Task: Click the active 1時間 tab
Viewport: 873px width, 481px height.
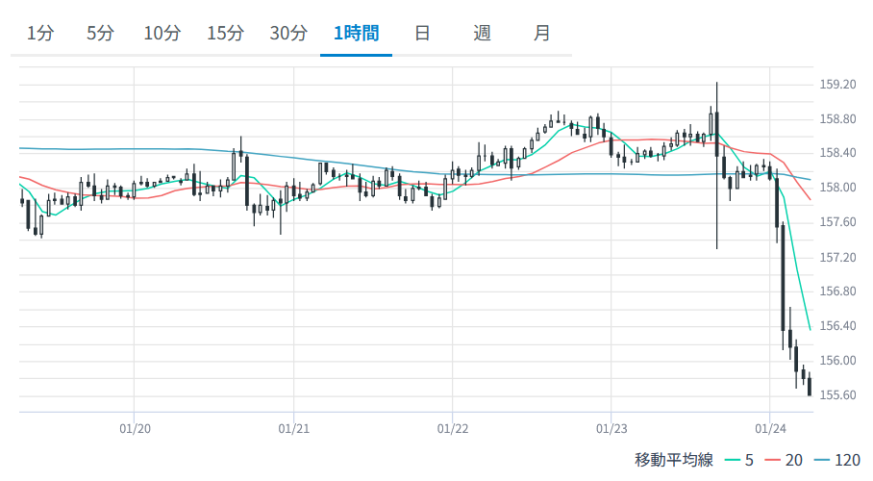Action: point(356,33)
